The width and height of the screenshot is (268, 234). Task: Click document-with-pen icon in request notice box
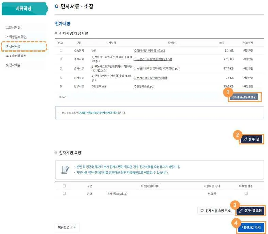(65, 170)
